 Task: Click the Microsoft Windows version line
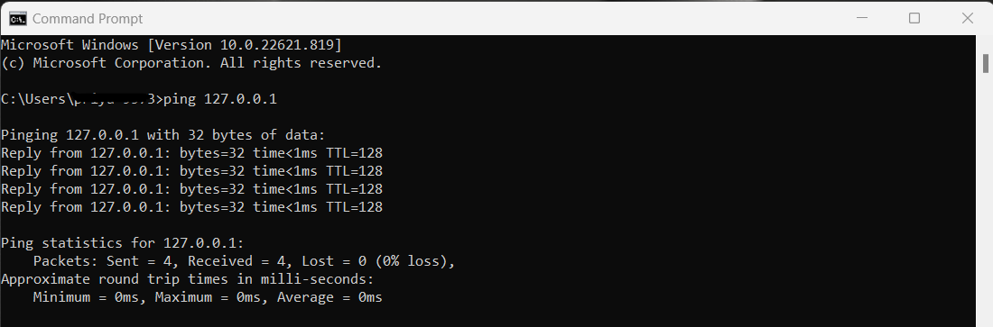[171, 45]
